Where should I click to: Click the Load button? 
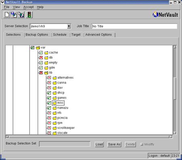click(x=99, y=144)
